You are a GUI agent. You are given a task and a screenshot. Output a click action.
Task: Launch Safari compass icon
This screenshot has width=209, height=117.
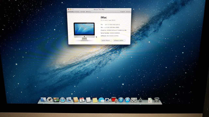pyautogui.click(x=62, y=100)
